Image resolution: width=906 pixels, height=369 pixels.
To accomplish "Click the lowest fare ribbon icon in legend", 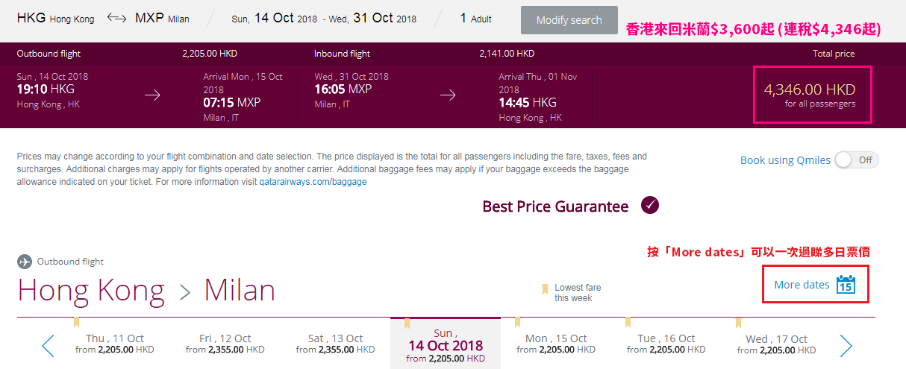I will tap(545, 288).
